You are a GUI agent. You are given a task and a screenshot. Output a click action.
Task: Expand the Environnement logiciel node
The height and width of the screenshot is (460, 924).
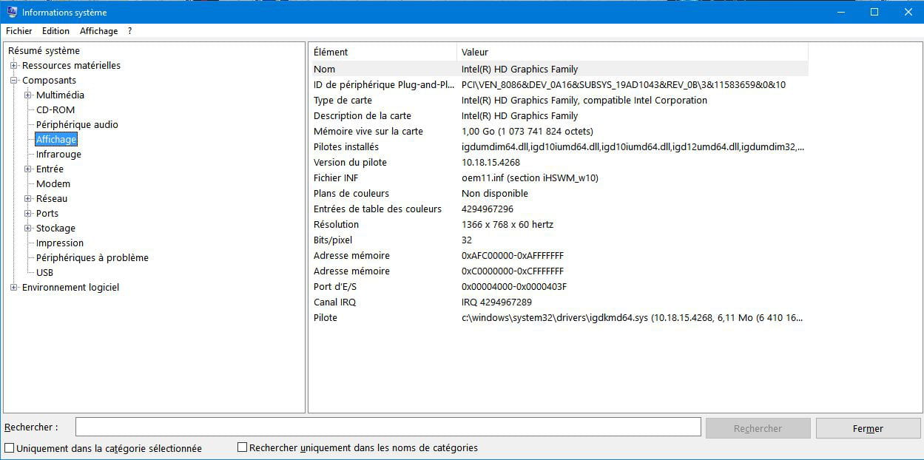(14, 287)
